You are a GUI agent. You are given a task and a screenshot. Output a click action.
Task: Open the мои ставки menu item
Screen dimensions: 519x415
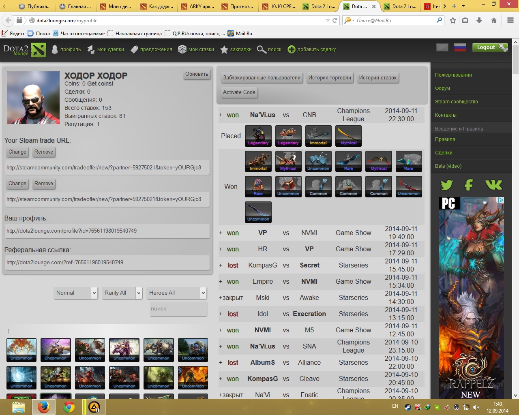pos(196,49)
